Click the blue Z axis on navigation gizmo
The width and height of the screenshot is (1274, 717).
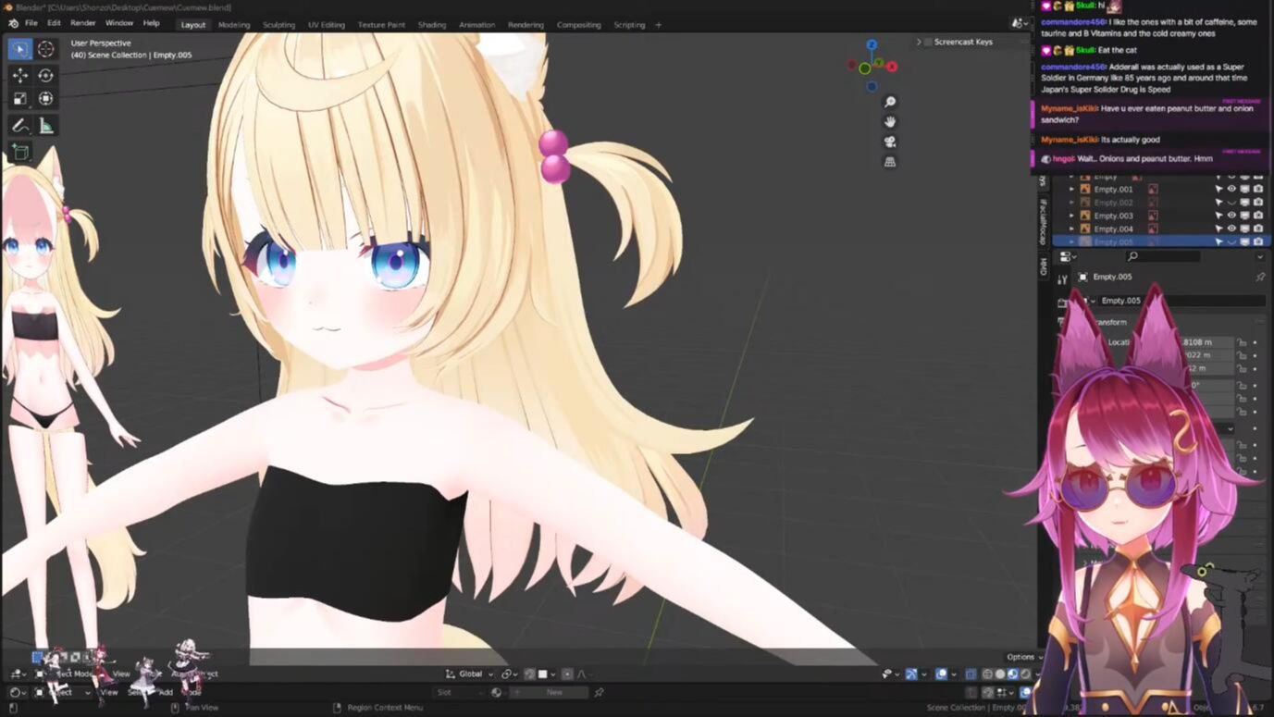872,44
